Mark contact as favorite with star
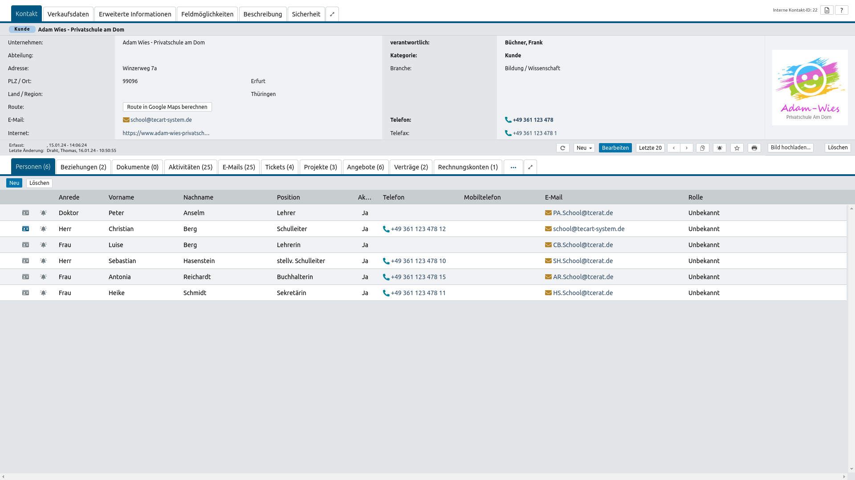 737,148
